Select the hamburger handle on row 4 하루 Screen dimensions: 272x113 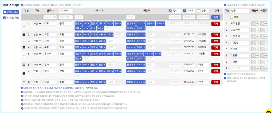(x=24, y=47)
